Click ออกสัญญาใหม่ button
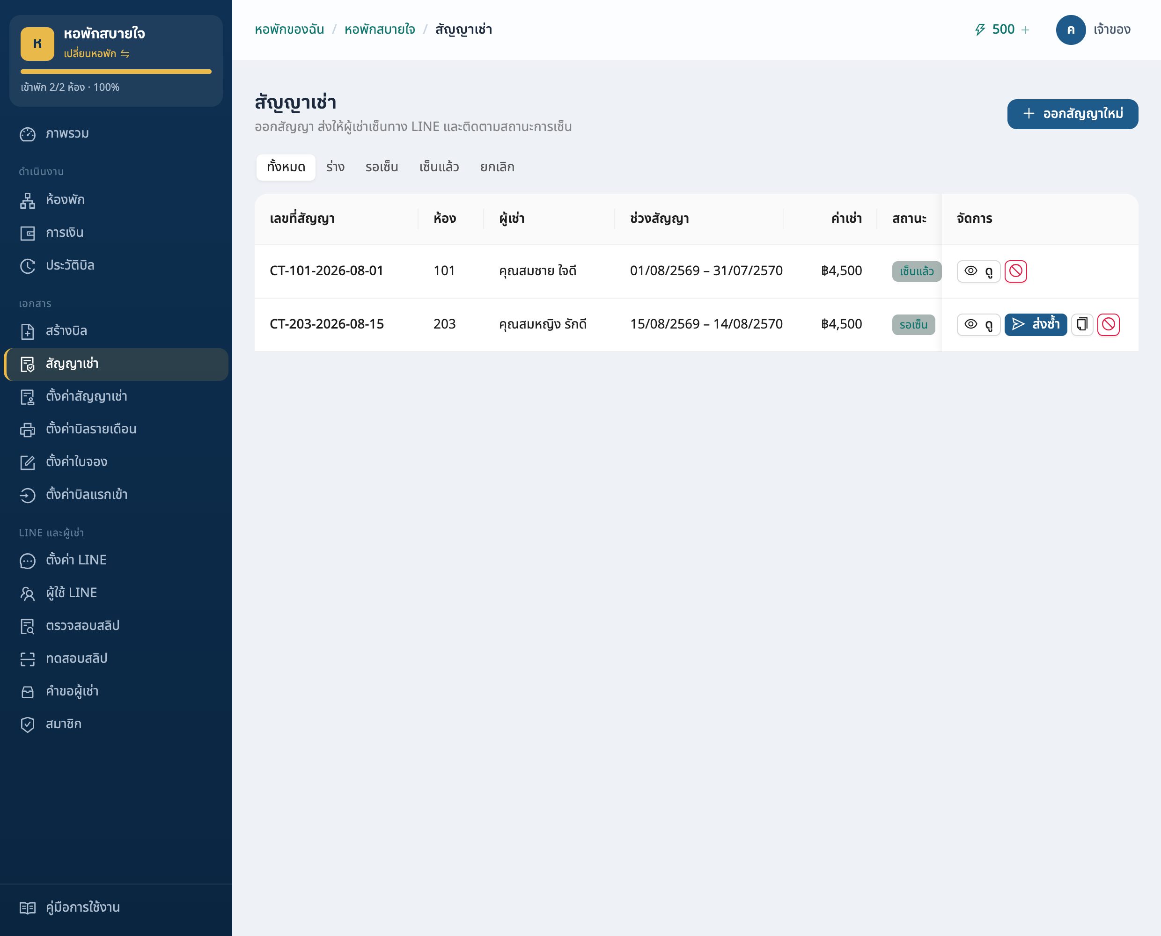 (1072, 114)
